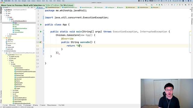Click the run gutter icon beside class App
Viewport: 193px width, 108px height.
pyautogui.click(x=41, y=25)
